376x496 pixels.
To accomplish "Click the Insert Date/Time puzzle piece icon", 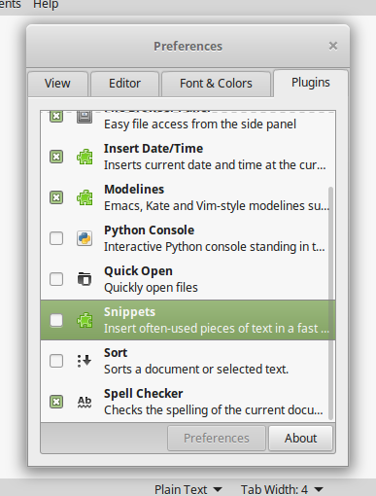I will pyautogui.click(x=85, y=157).
